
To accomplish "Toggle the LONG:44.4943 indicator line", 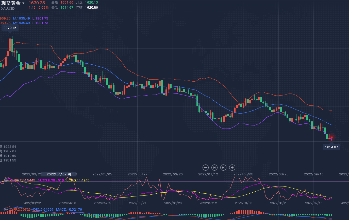I will coord(78,180).
